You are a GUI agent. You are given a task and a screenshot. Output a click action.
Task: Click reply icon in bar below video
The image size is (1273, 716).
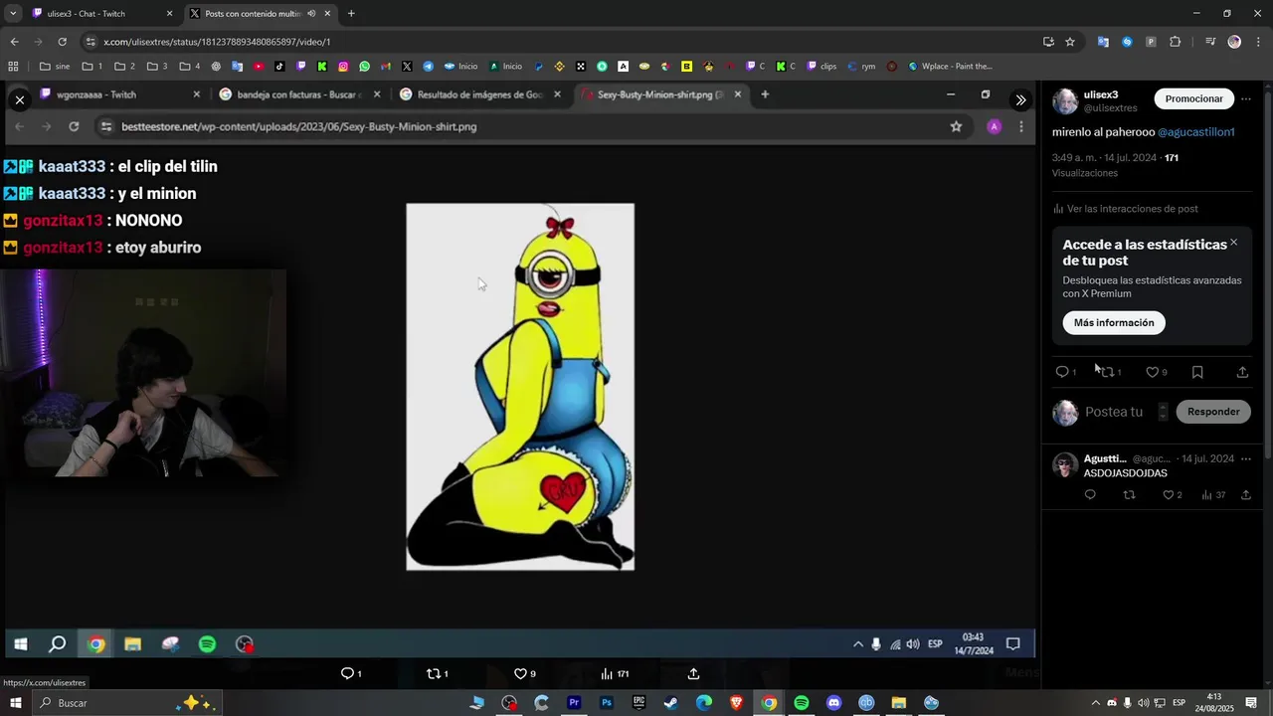[347, 673]
